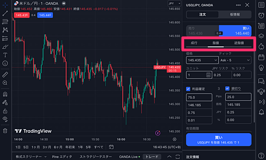
Task: Open the alerts clock icon
Action: [x=261, y=15]
